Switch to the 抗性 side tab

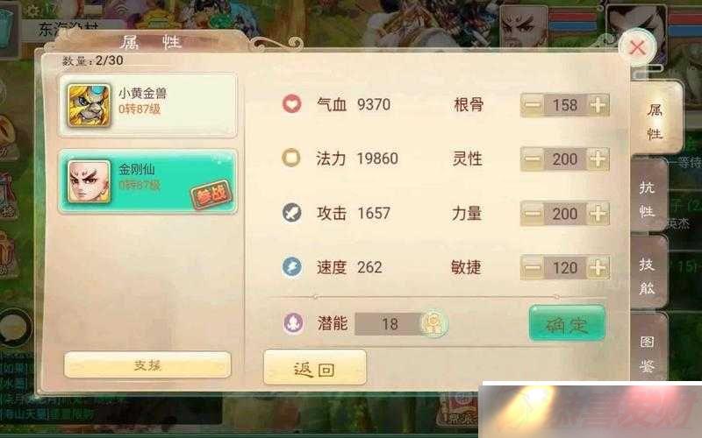(x=648, y=199)
